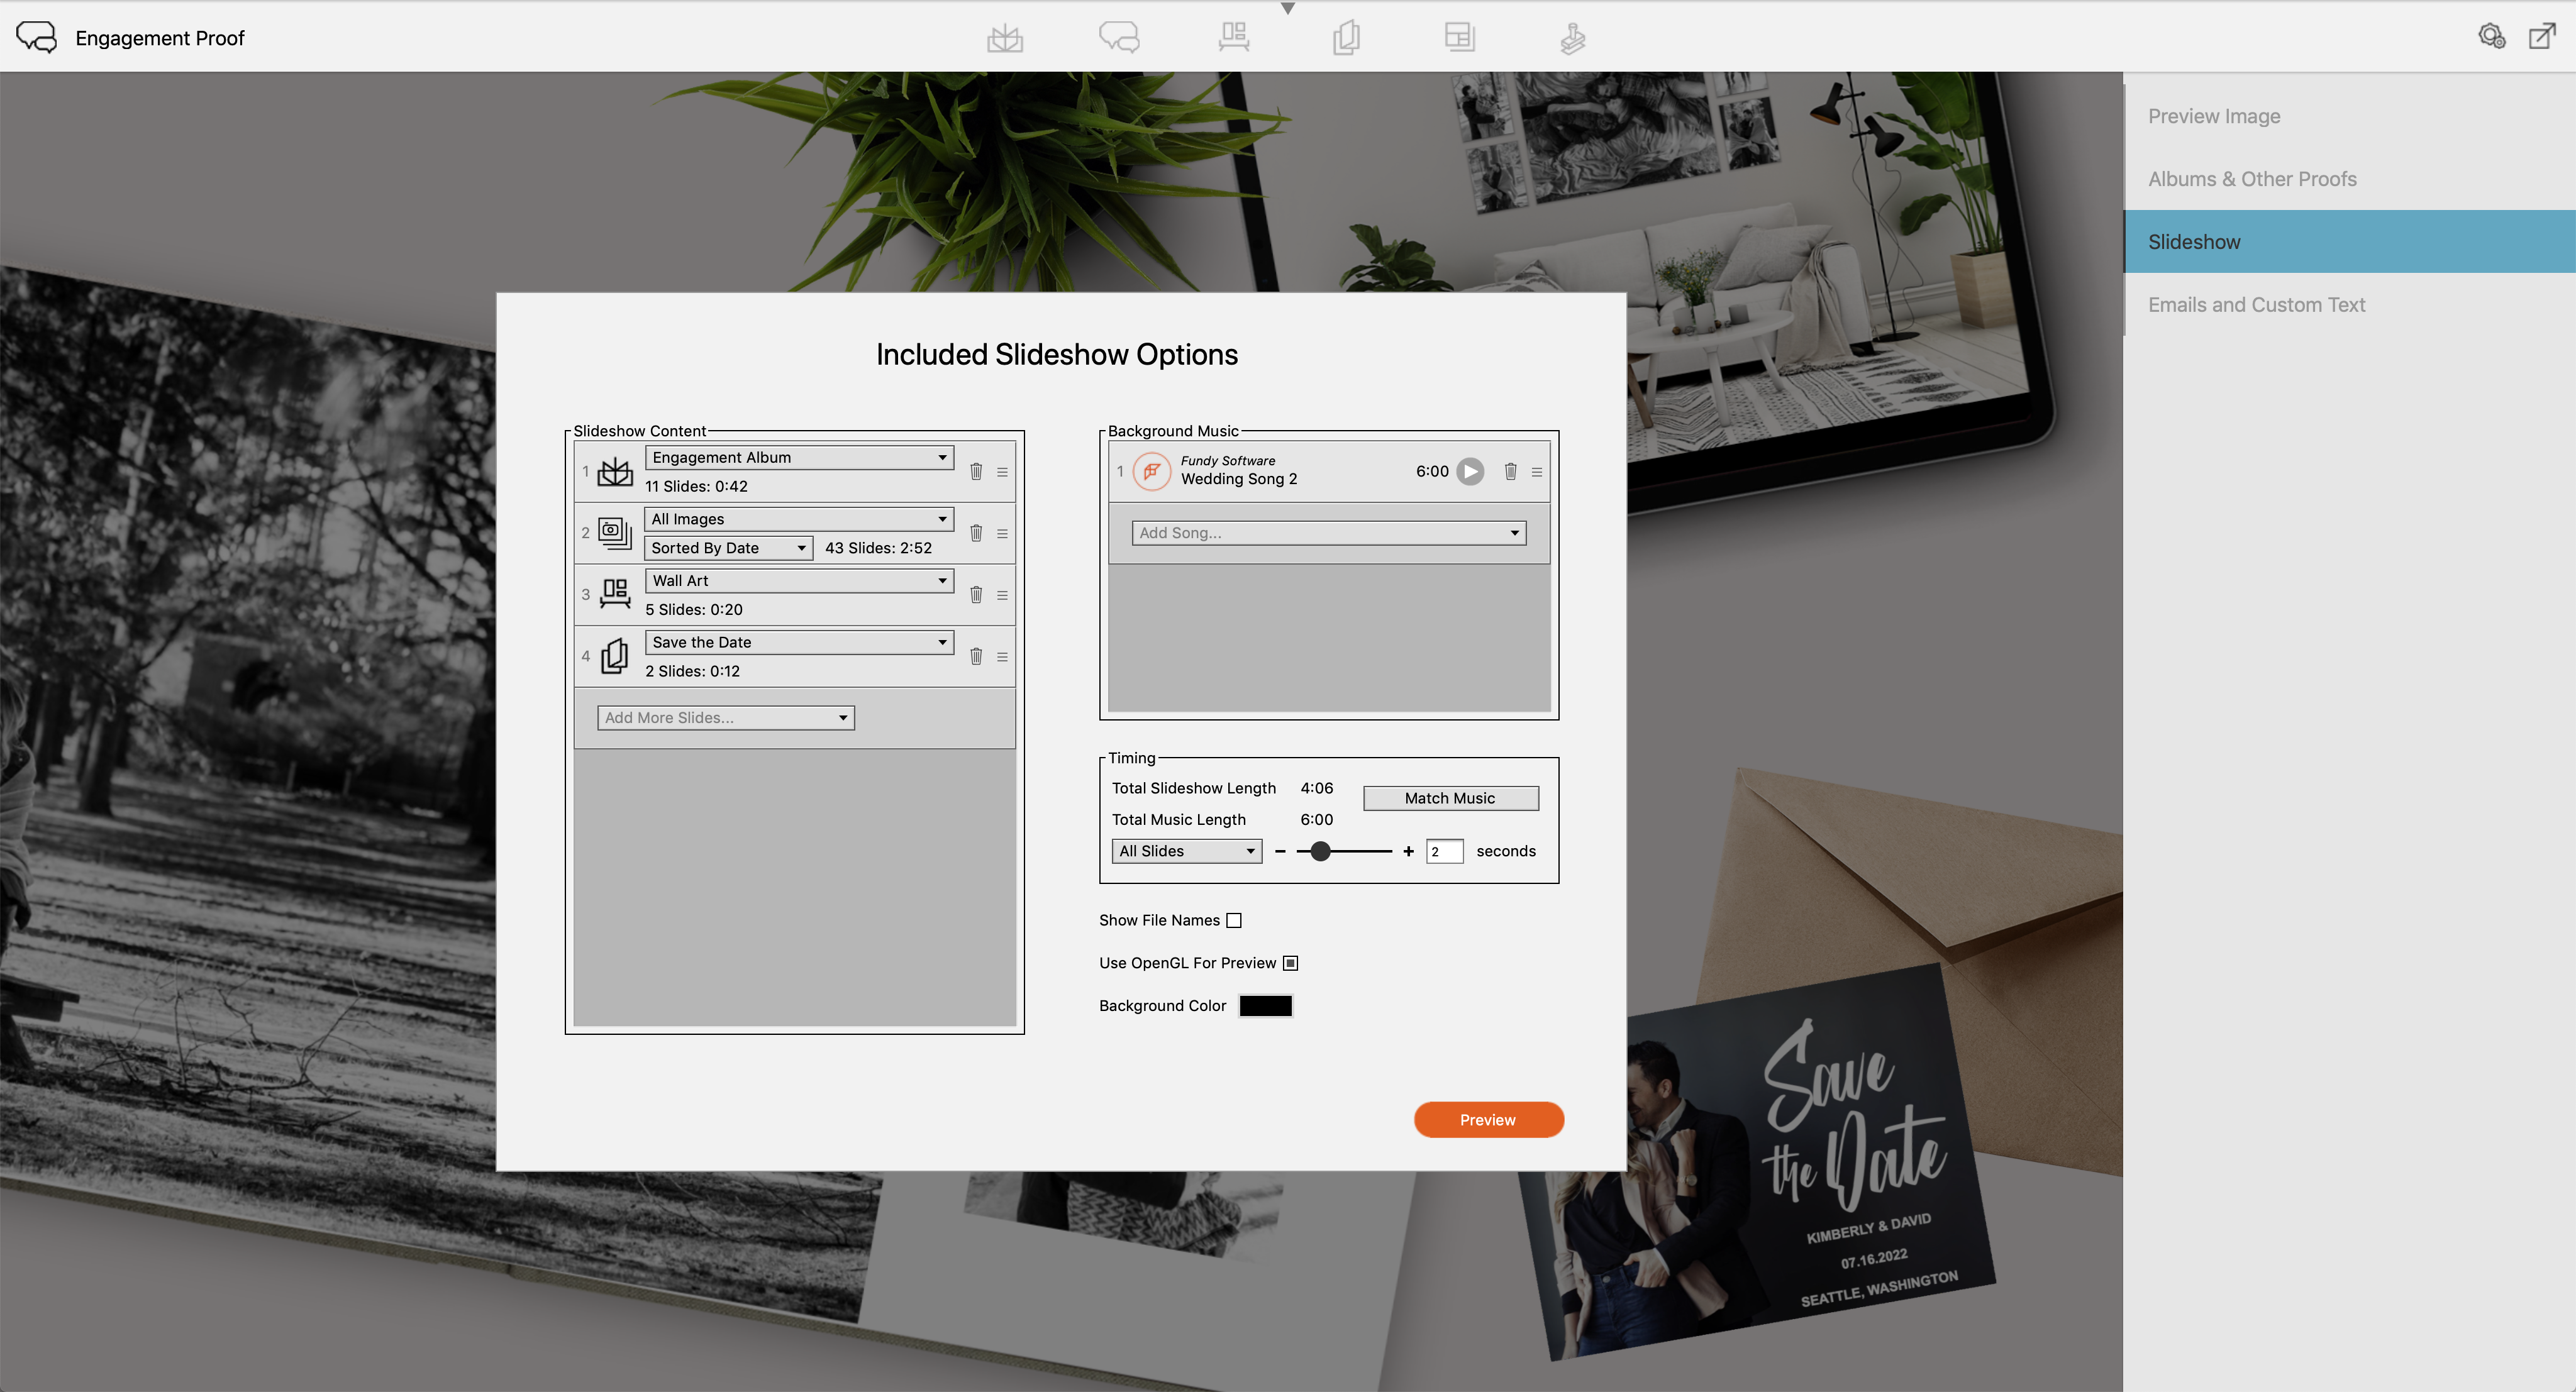This screenshot has height=1392, width=2576.
Task: Click the slide duration slider handle
Action: [x=1320, y=851]
